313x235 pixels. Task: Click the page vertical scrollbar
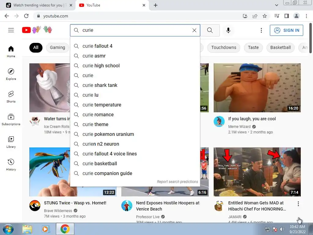pyautogui.click(x=311, y=38)
